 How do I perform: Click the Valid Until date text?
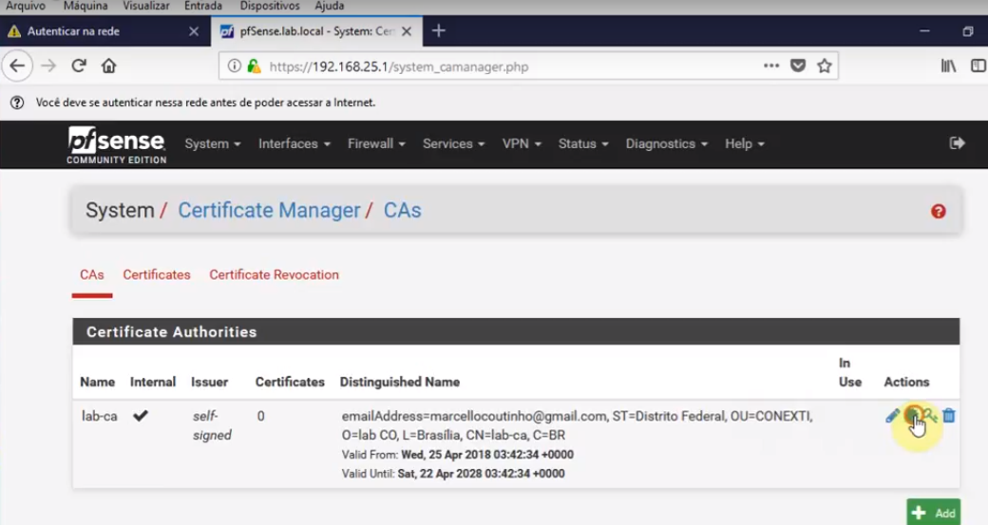481,474
